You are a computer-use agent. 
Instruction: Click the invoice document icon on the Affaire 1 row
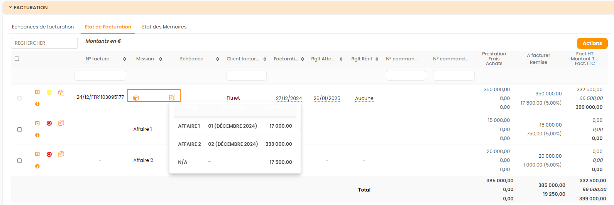click(61, 123)
